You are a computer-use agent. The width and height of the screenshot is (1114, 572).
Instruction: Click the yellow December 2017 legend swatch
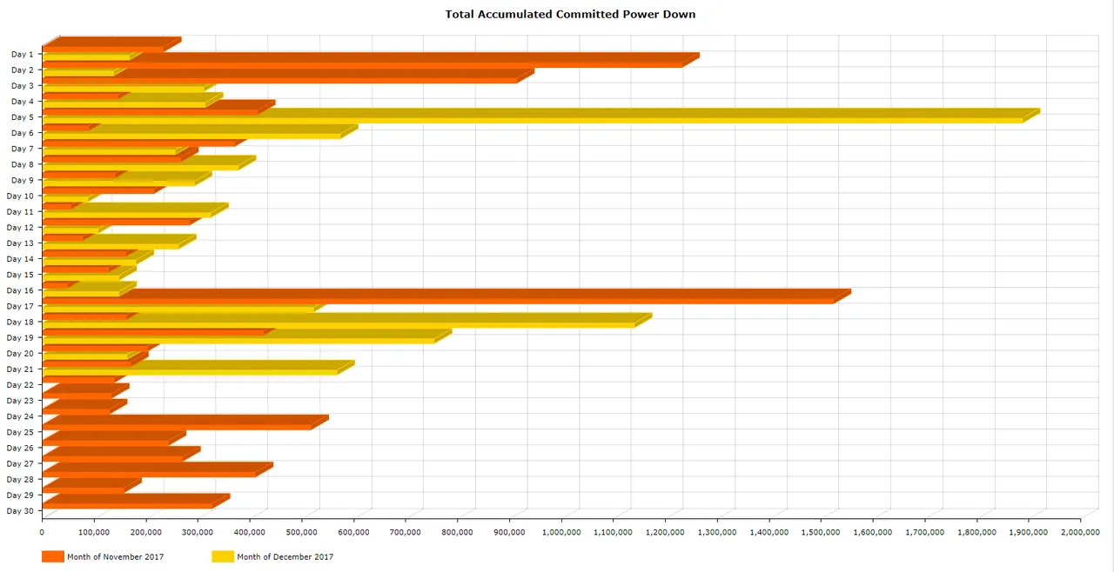point(223,556)
